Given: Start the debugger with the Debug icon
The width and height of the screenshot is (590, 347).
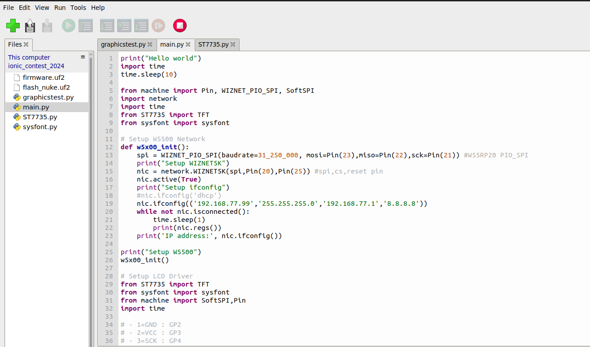Looking at the screenshot, I should click(x=86, y=26).
